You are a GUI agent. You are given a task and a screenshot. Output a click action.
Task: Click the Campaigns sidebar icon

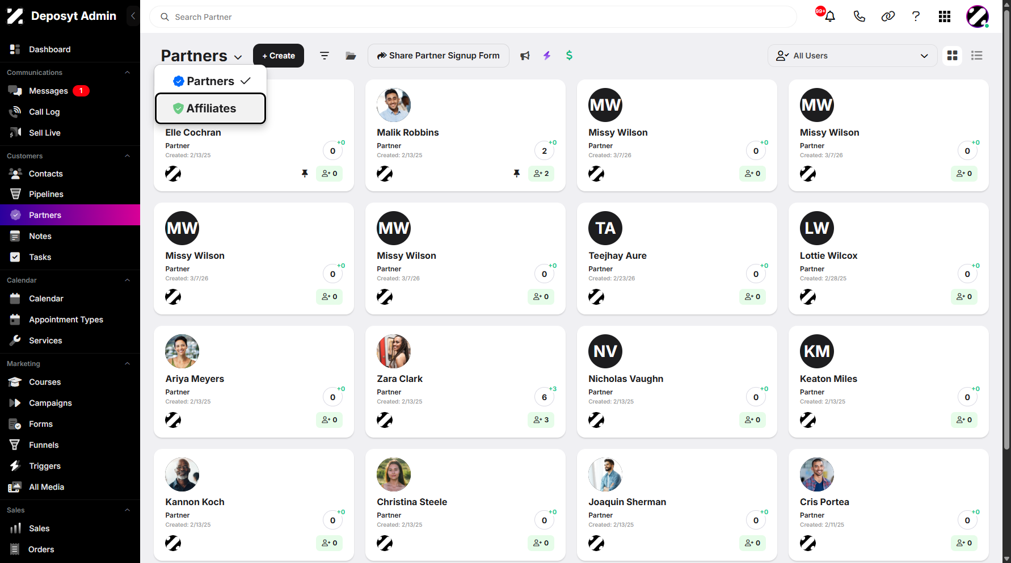15,403
